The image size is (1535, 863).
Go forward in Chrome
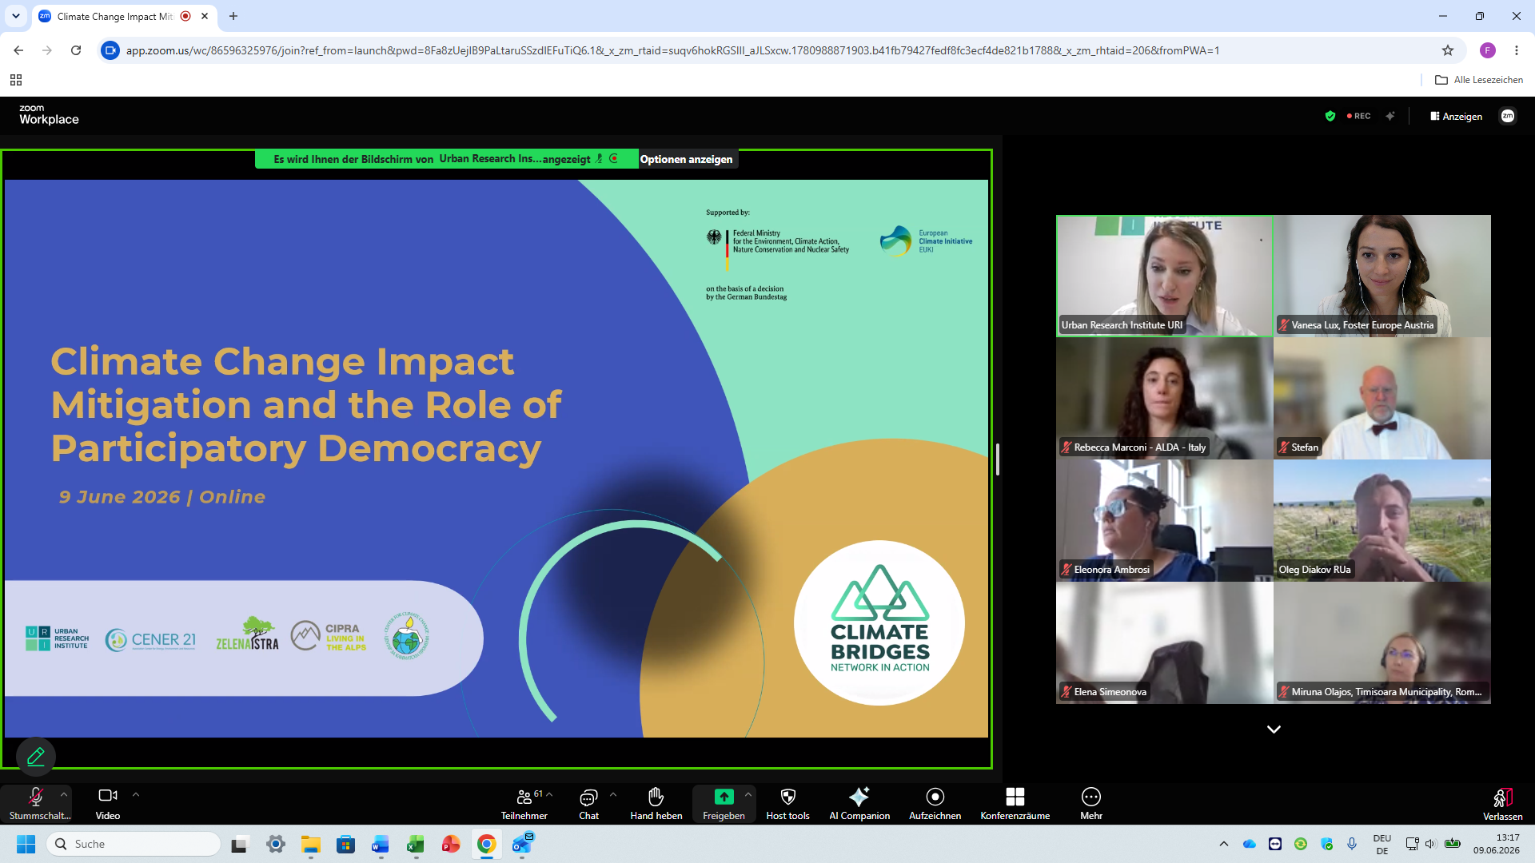pyautogui.click(x=47, y=50)
